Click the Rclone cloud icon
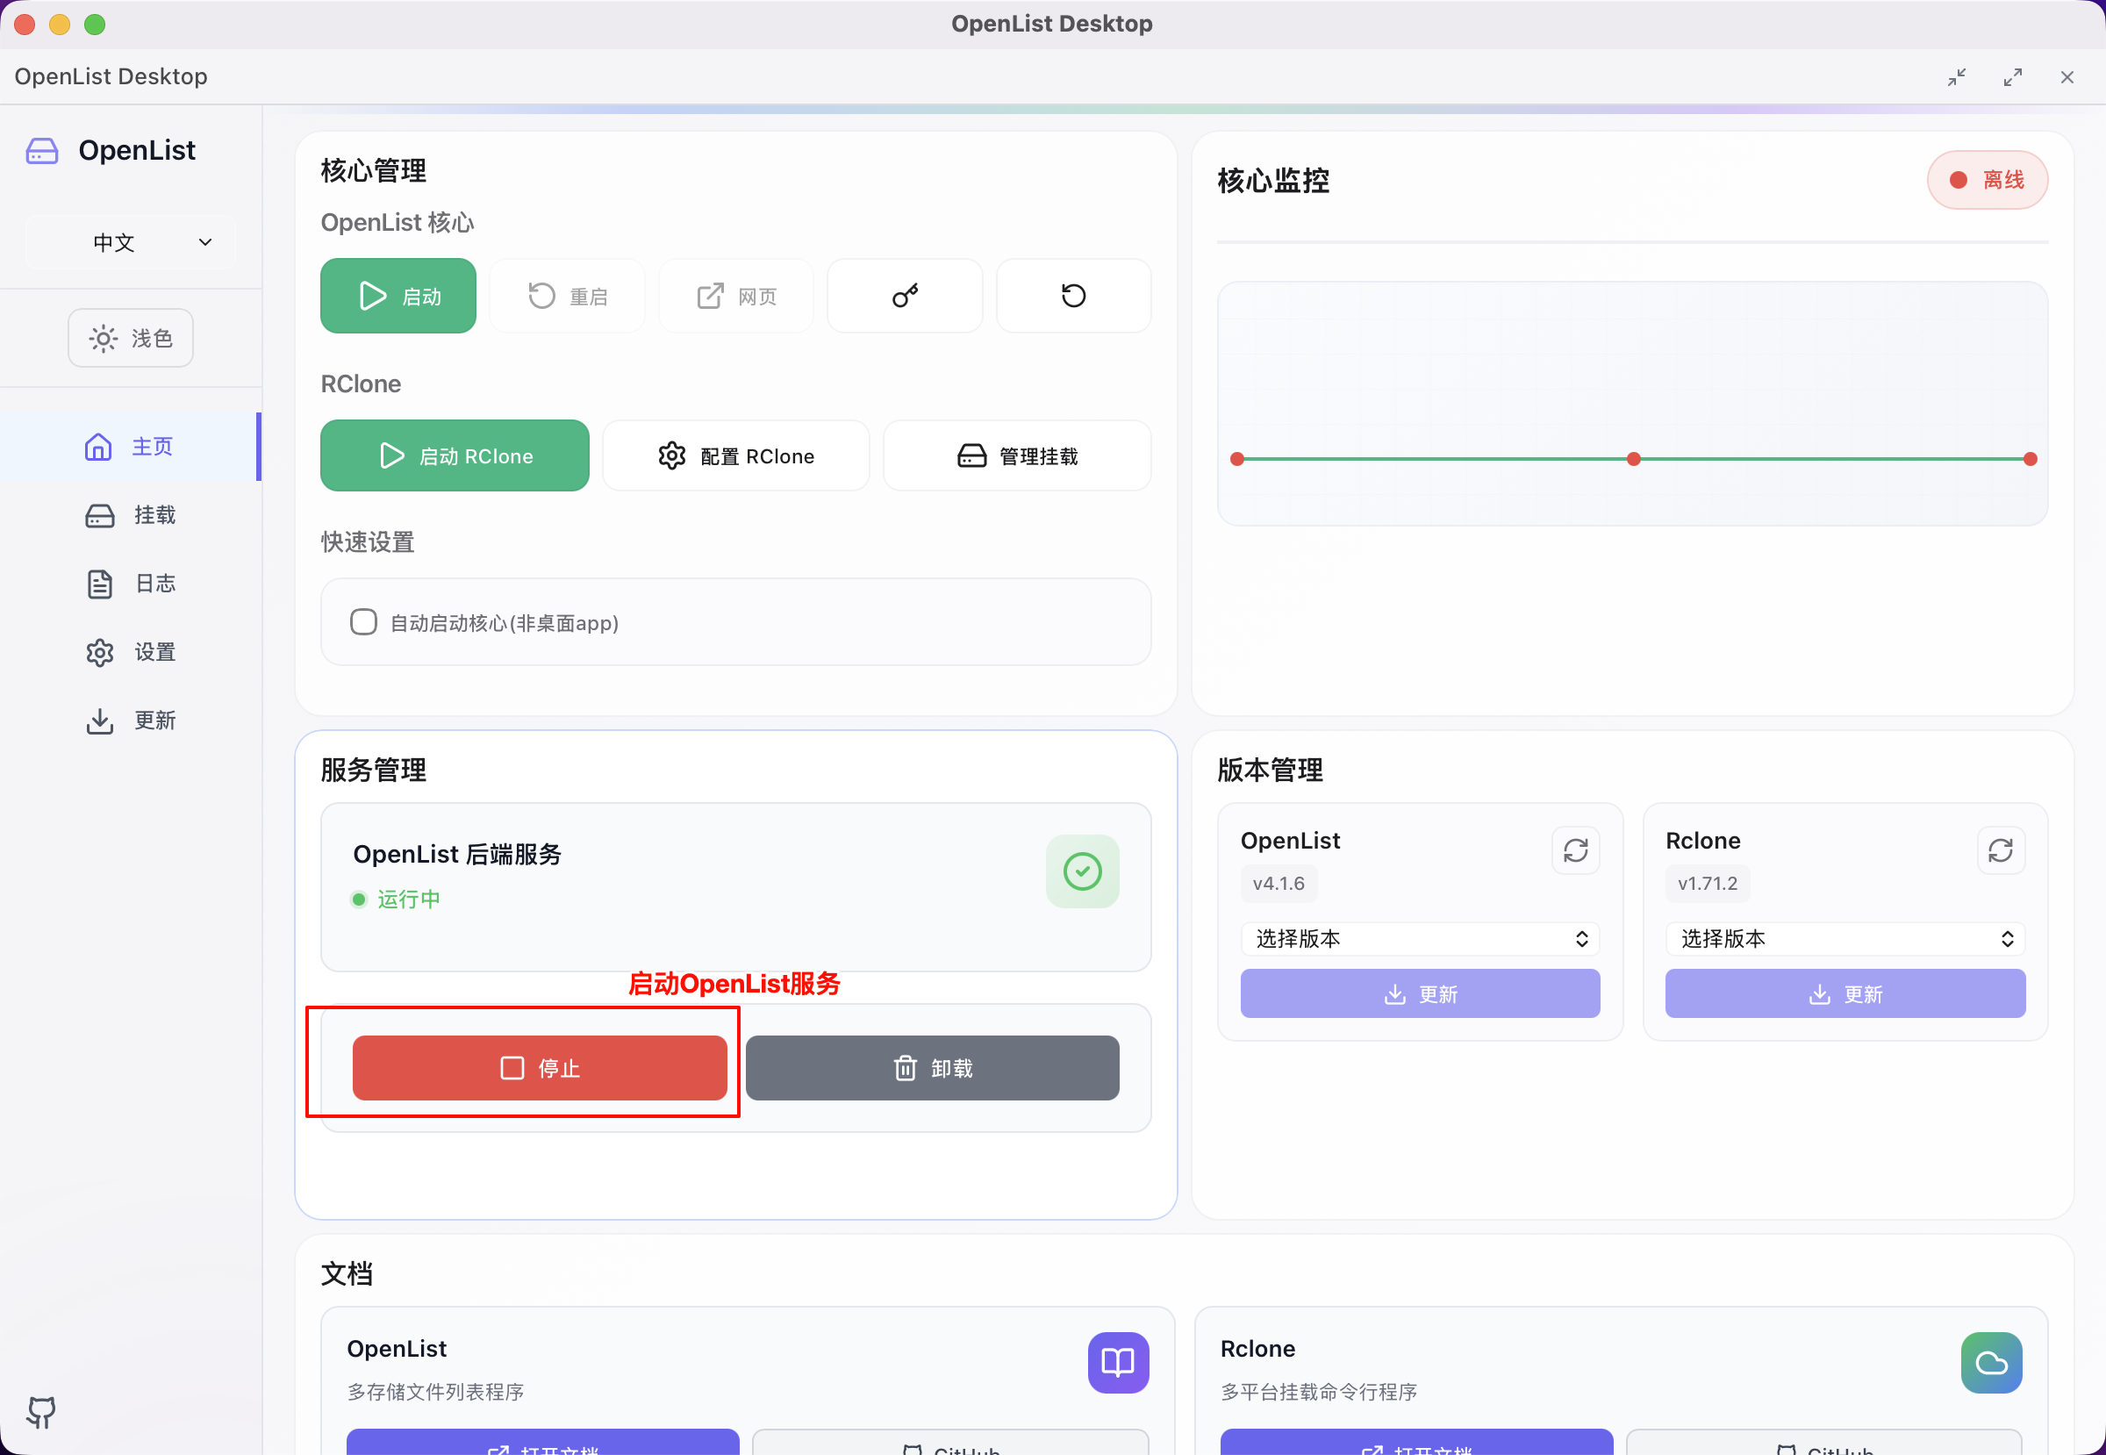This screenshot has height=1455, width=2106. (1991, 1362)
